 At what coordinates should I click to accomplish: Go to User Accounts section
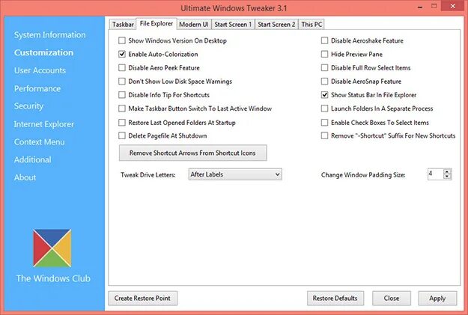(40, 70)
